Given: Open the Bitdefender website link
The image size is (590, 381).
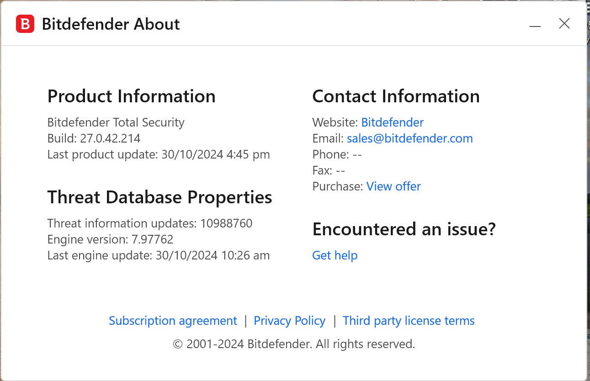Looking at the screenshot, I should click(x=392, y=122).
